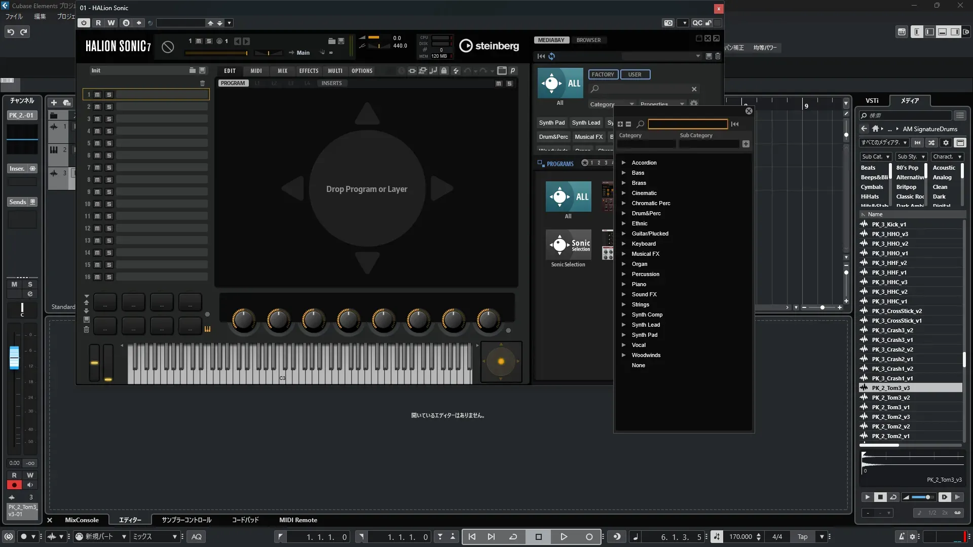Open the Sub Cat. filter dropdown

click(875, 157)
